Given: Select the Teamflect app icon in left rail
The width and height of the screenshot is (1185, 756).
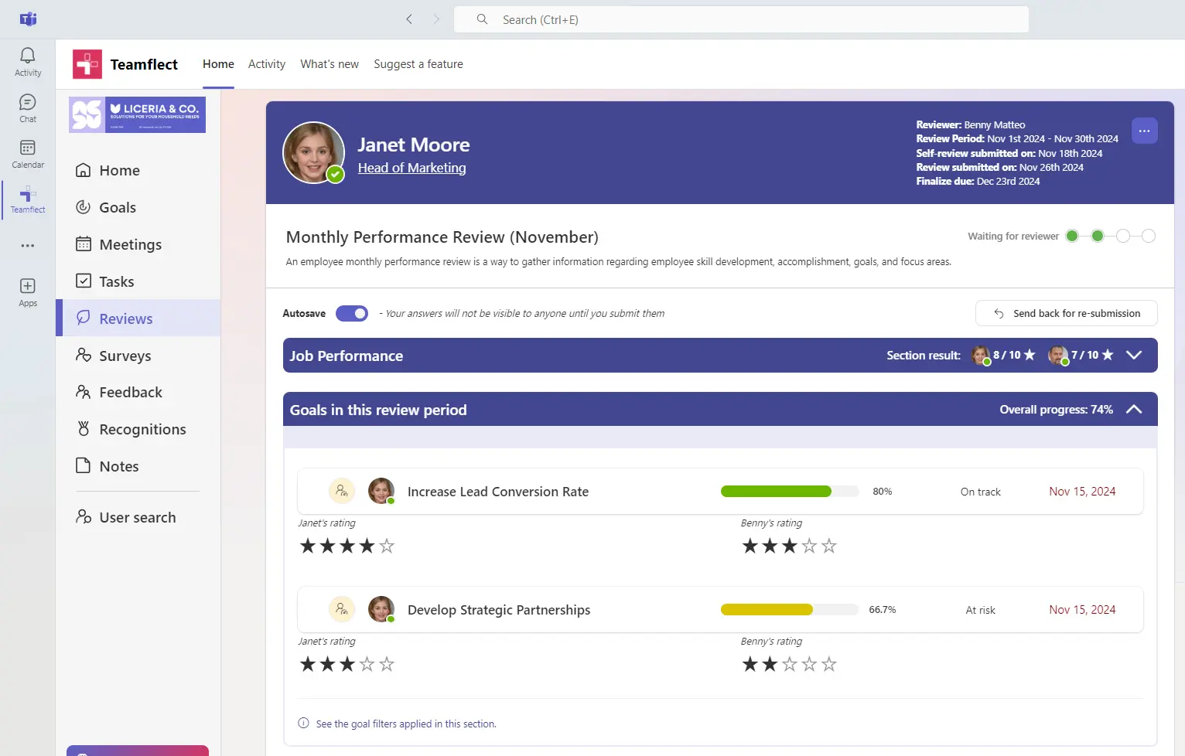Looking at the screenshot, I should pyautogui.click(x=28, y=199).
